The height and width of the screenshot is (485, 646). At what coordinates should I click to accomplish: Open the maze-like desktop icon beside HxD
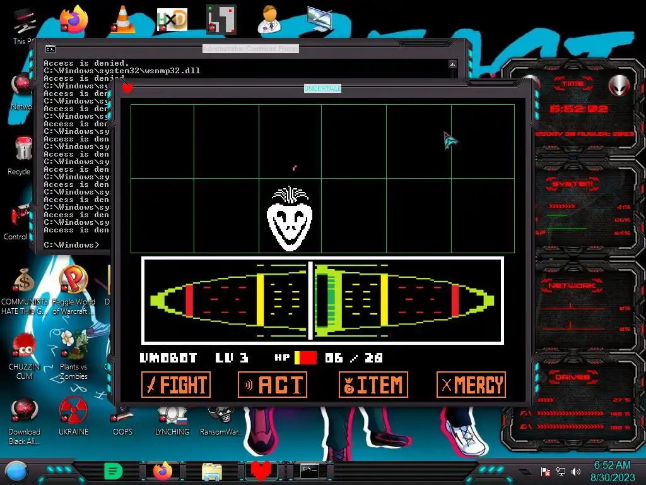[x=221, y=19]
